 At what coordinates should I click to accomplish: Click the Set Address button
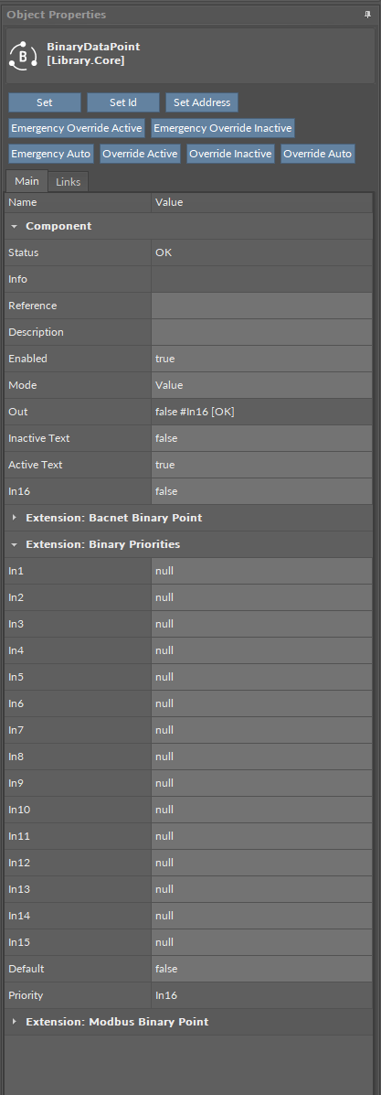(202, 102)
